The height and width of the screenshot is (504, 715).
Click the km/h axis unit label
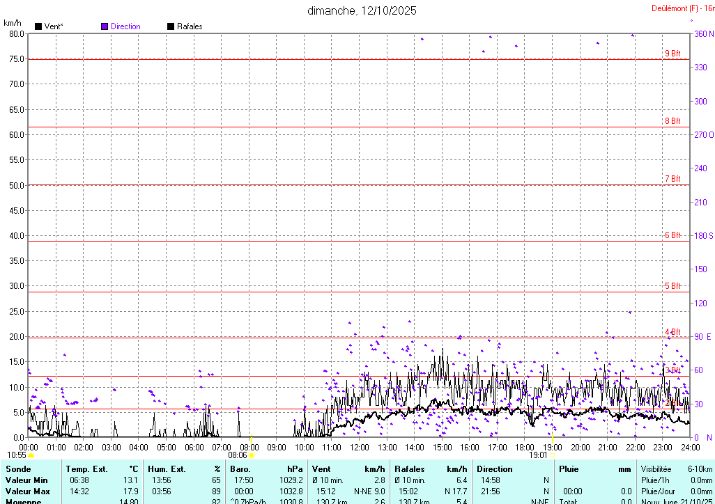[x=13, y=23]
